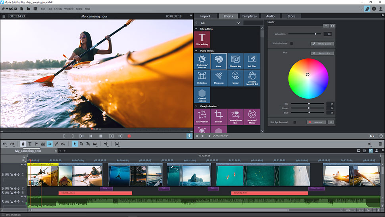Click the trash delete icon in the toolbar
This screenshot has height=217, width=385.
(x=23, y=144)
